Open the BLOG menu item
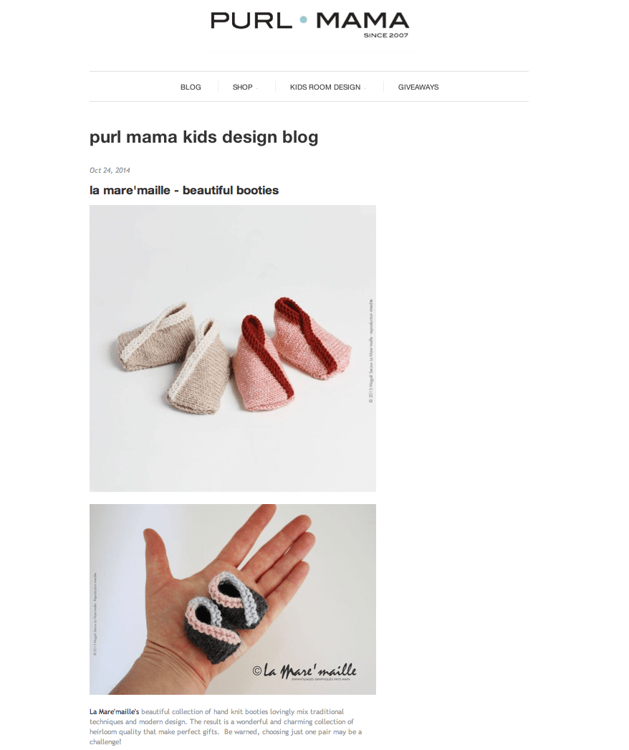Screen dimensions: 629x750 tap(191, 87)
